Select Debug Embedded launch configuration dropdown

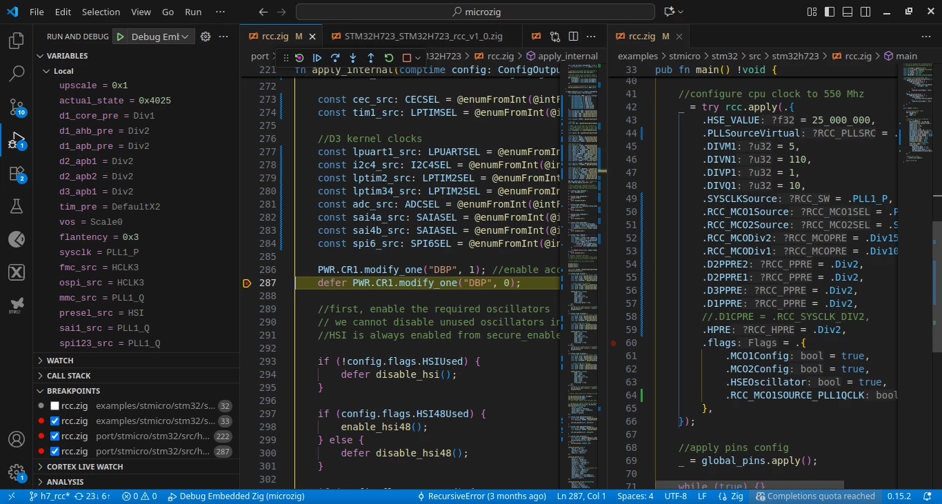point(162,37)
